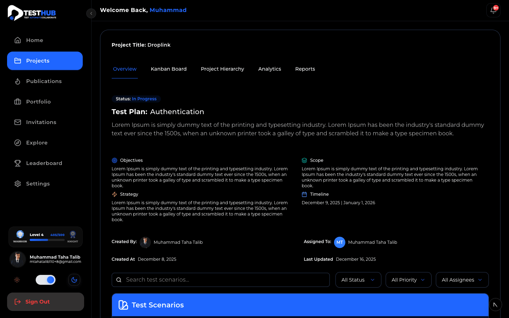The width and height of the screenshot is (509, 318).
Task: Switch to the Analytics tab
Action: point(270,69)
